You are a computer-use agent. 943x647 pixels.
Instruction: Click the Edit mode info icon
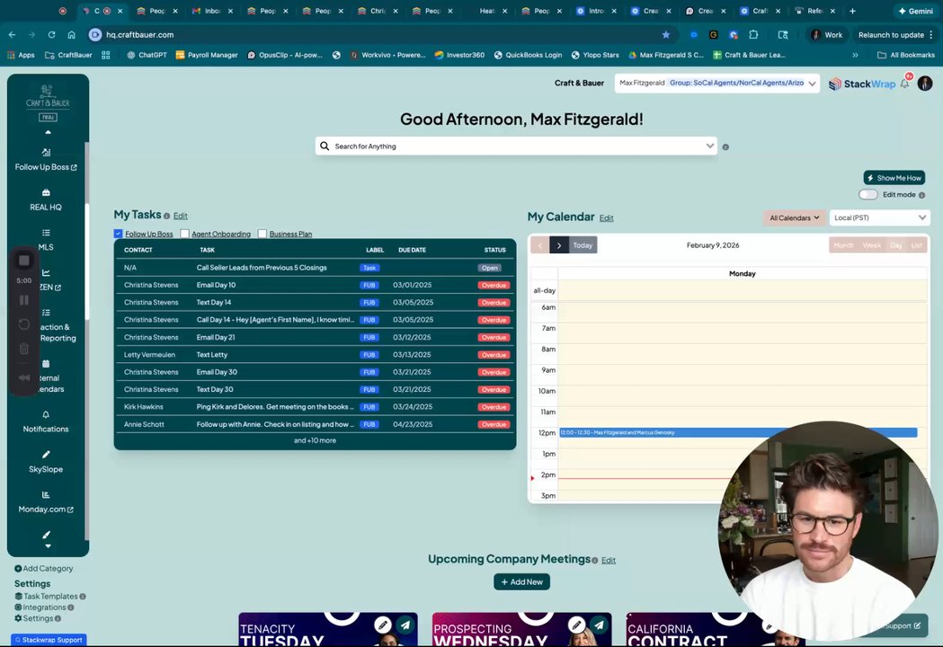(x=922, y=195)
